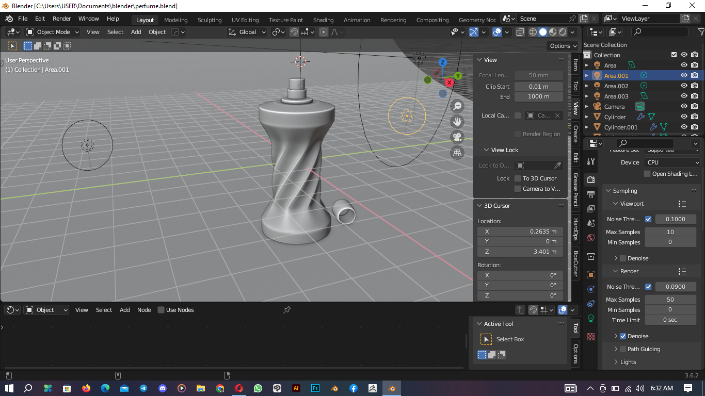This screenshot has width=705, height=396.
Task: Enable Lock To 3D Cursor checkbox
Action: pos(518,178)
